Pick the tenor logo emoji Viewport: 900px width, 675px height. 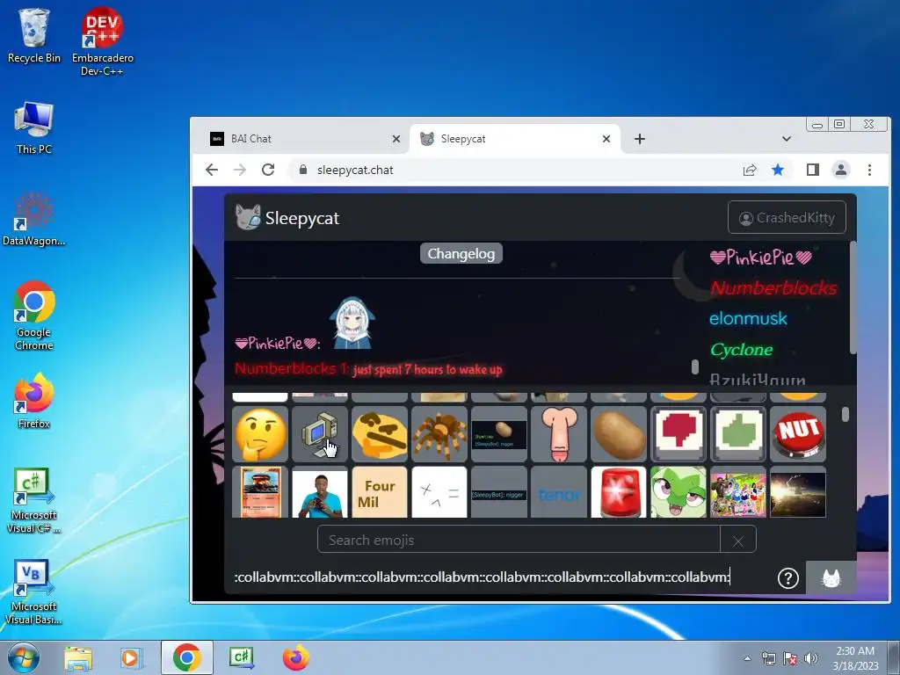tap(558, 492)
